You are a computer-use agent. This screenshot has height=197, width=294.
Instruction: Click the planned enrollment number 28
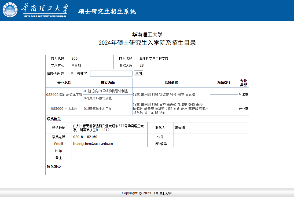point(142,65)
